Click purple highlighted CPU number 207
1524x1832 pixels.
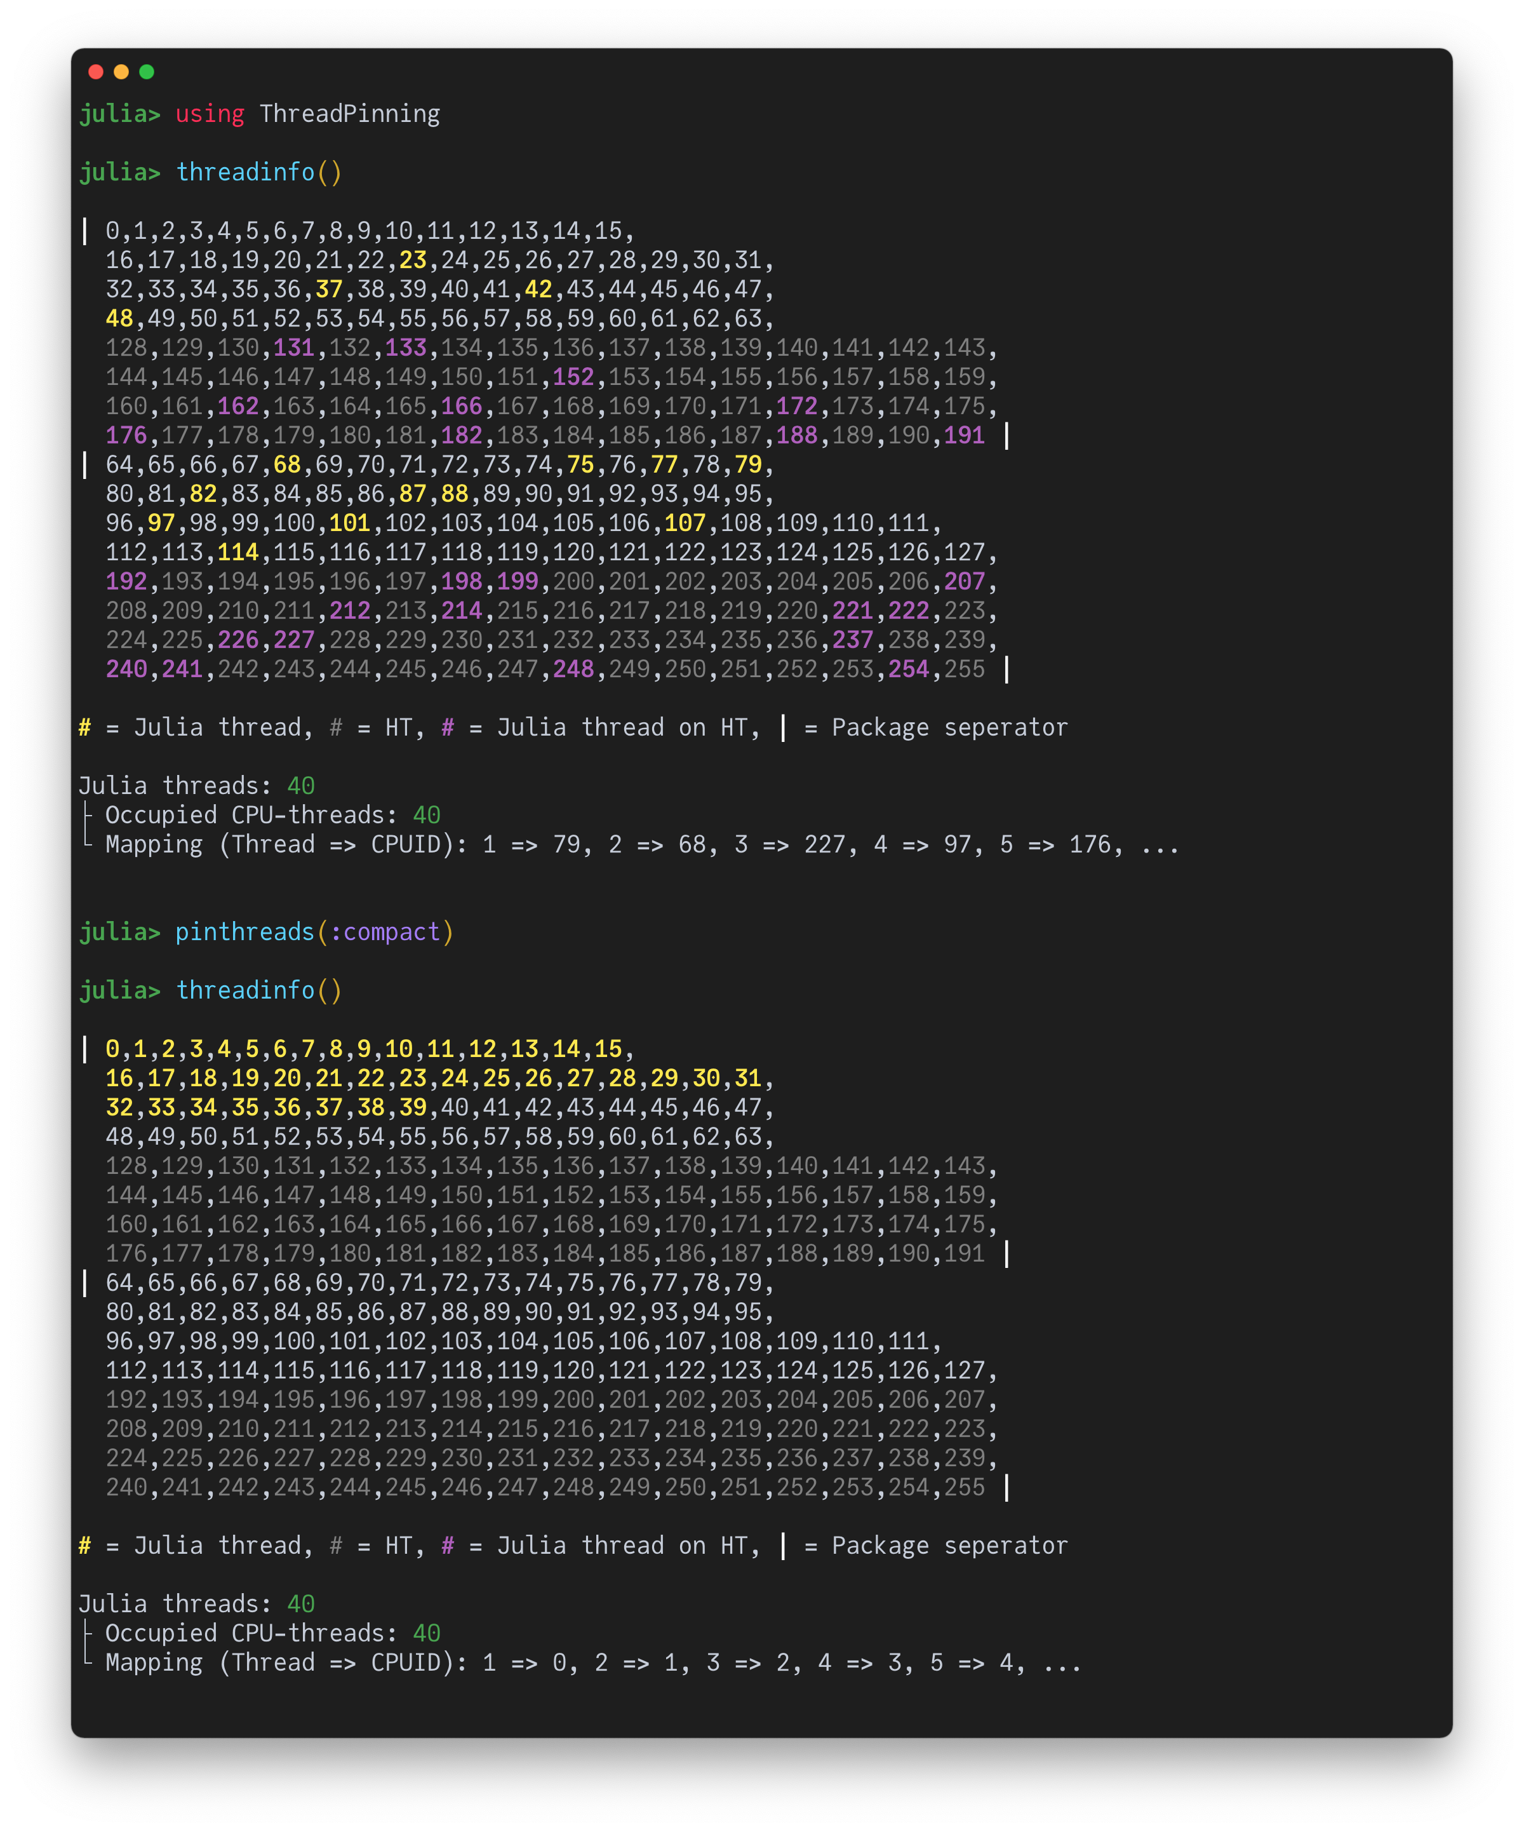[965, 581]
